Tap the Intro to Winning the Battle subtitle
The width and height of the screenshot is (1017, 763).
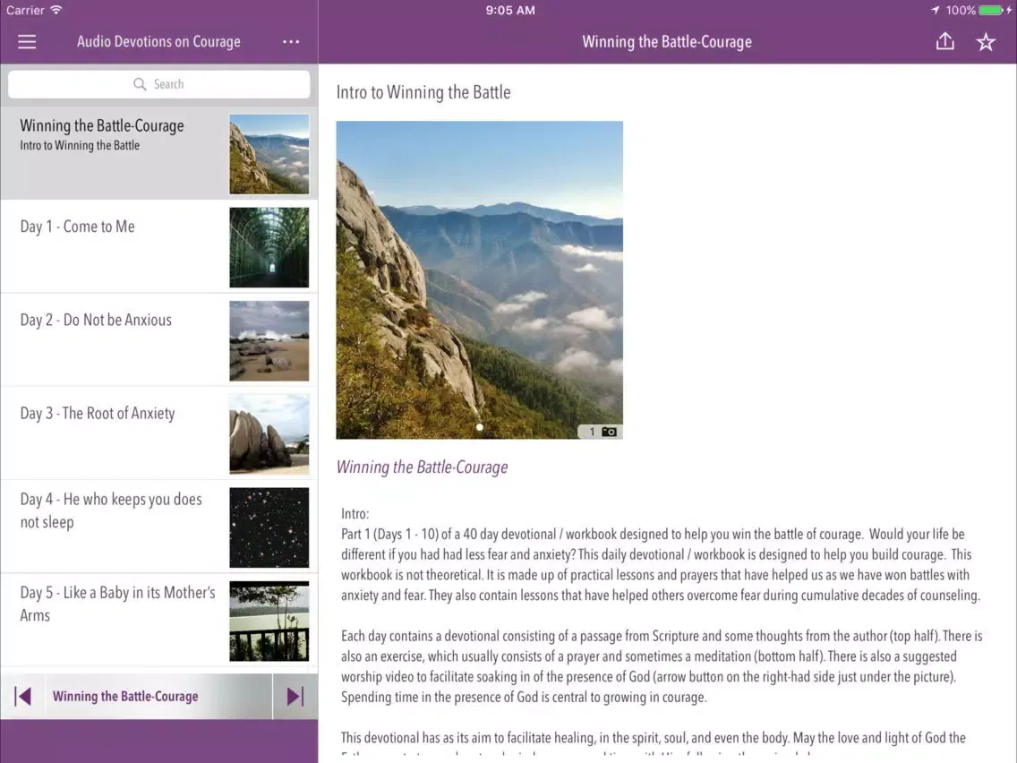click(x=80, y=146)
